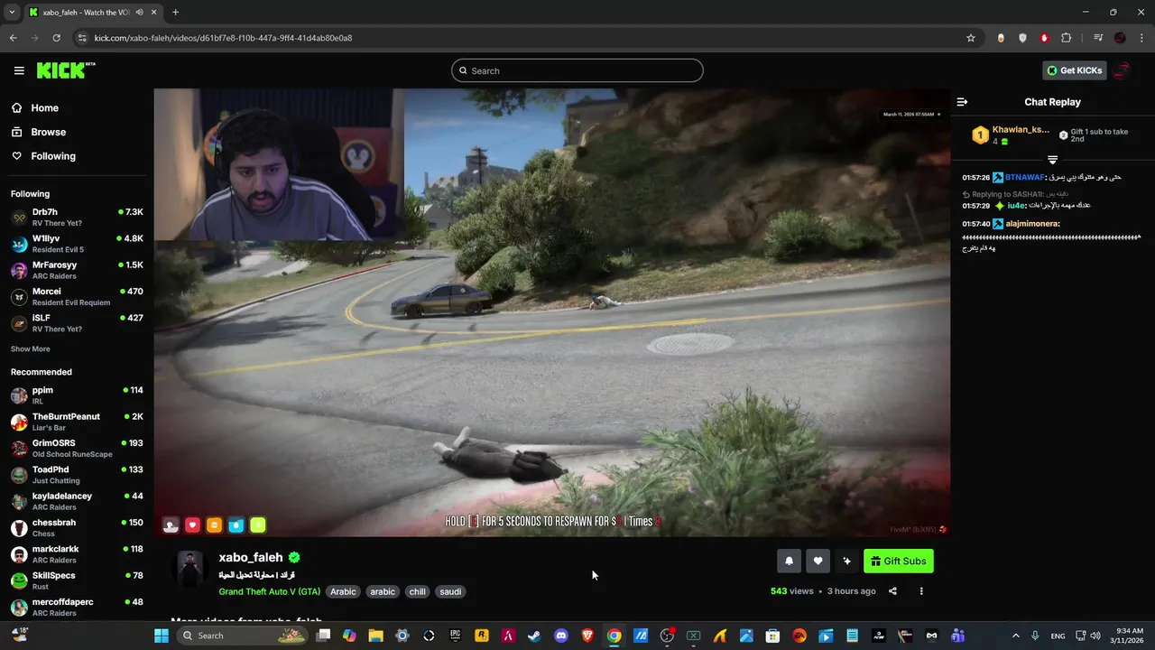
Task: Open a new browser tab
Action: point(175,12)
